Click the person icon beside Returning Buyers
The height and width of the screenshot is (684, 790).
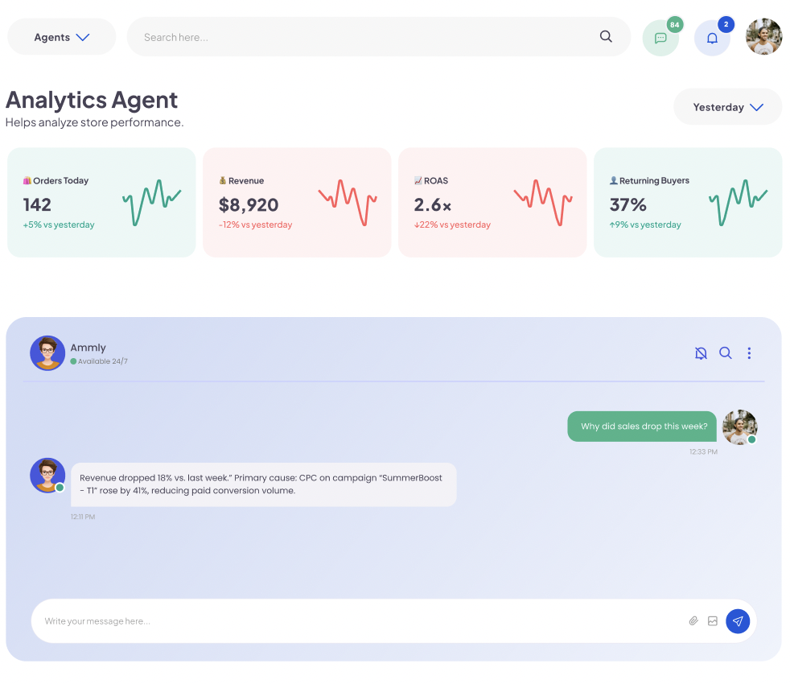(x=614, y=180)
